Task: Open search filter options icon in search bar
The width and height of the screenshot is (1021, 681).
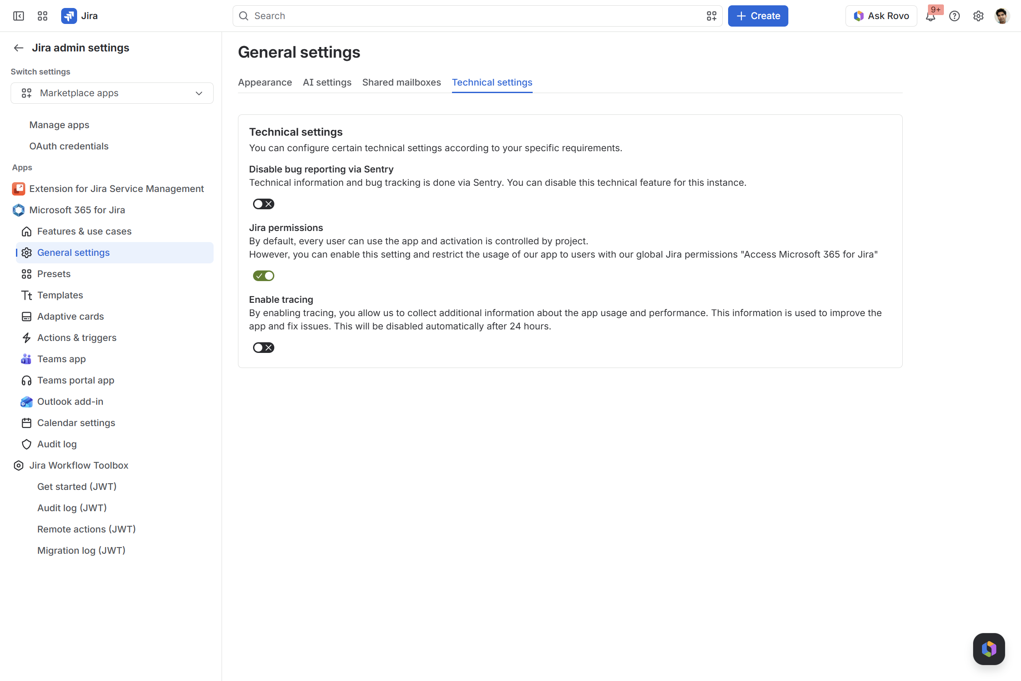Action: click(x=712, y=16)
